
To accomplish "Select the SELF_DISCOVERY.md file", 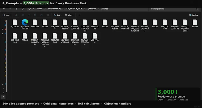I will pos(65,38).
